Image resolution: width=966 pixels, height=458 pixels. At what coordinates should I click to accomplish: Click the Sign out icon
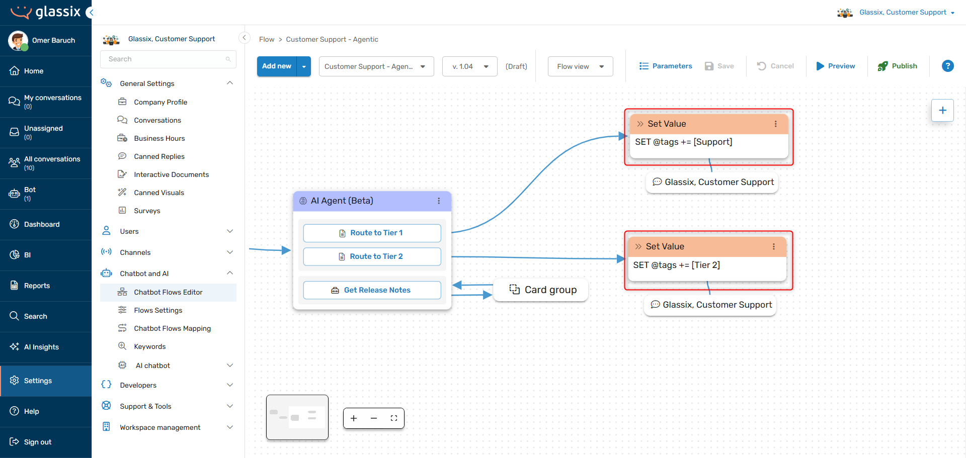15,442
